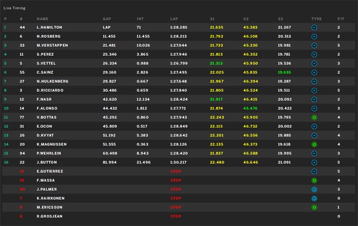This screenshot has height=226, width=358.
Task: Click the TYRE column header
Action: 317,19
